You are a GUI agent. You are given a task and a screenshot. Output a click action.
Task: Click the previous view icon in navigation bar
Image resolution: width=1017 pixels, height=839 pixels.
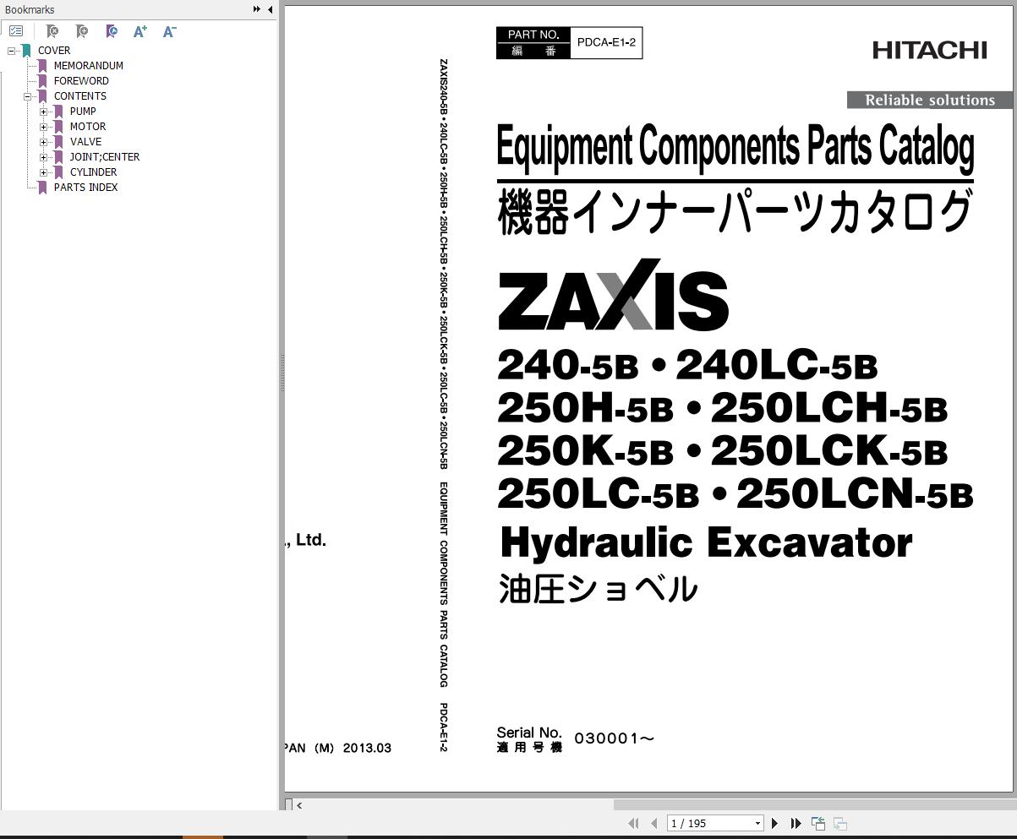tap(817, 823)
